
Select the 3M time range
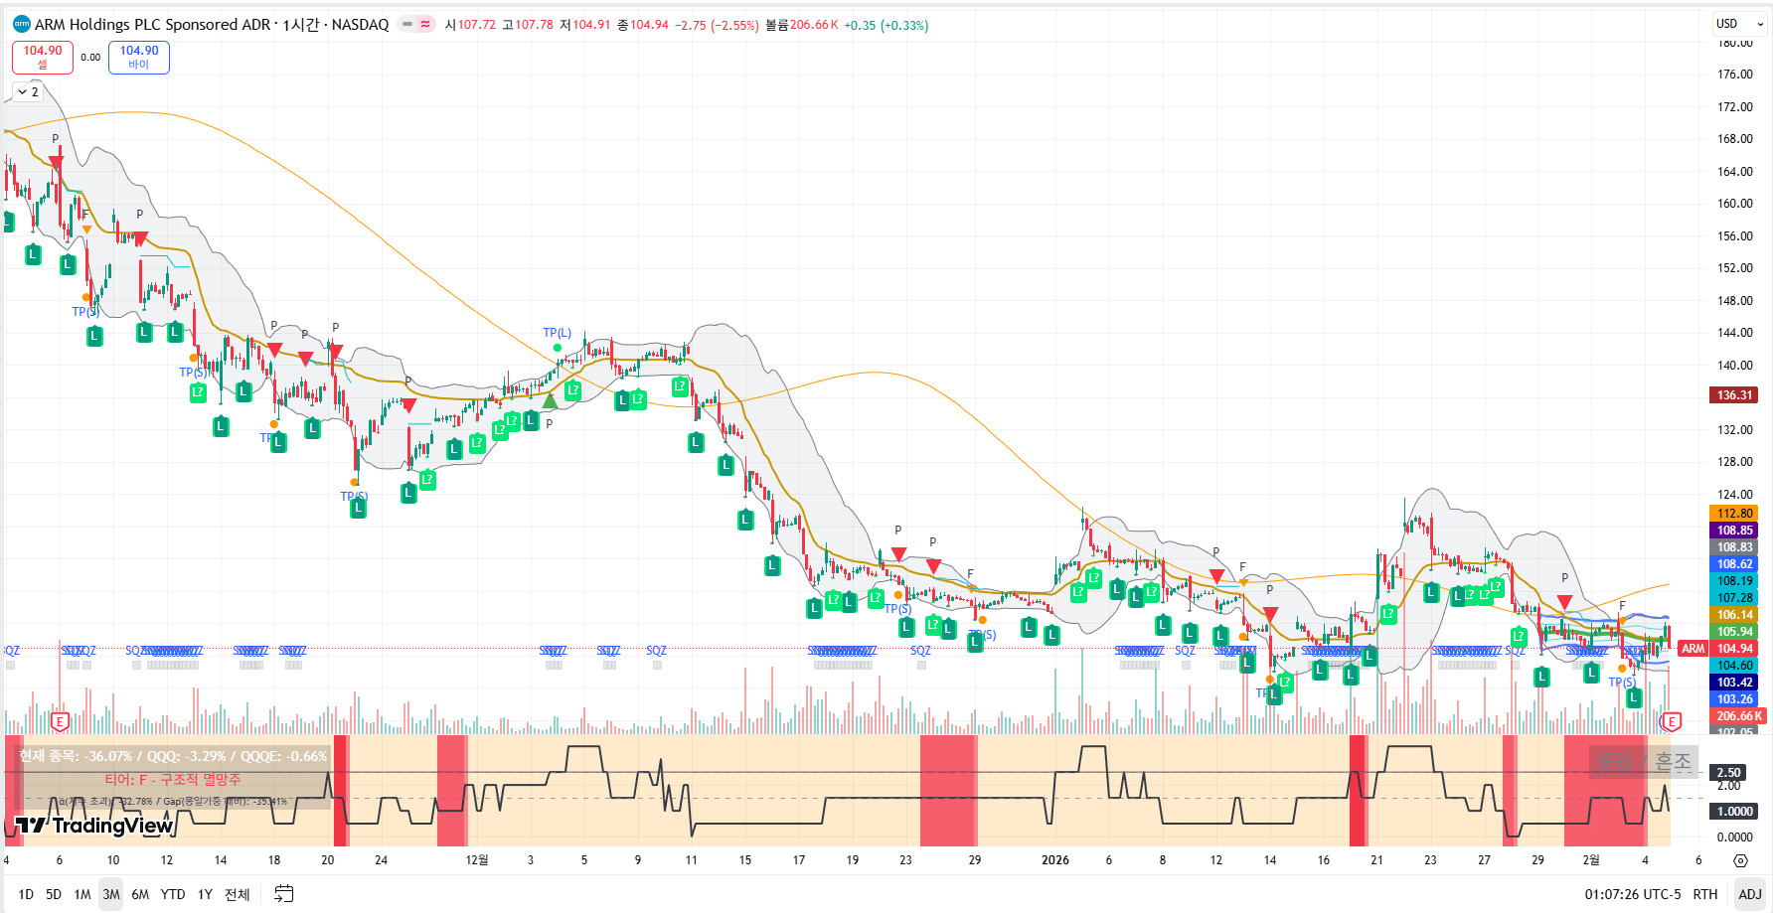coord(111,894)
